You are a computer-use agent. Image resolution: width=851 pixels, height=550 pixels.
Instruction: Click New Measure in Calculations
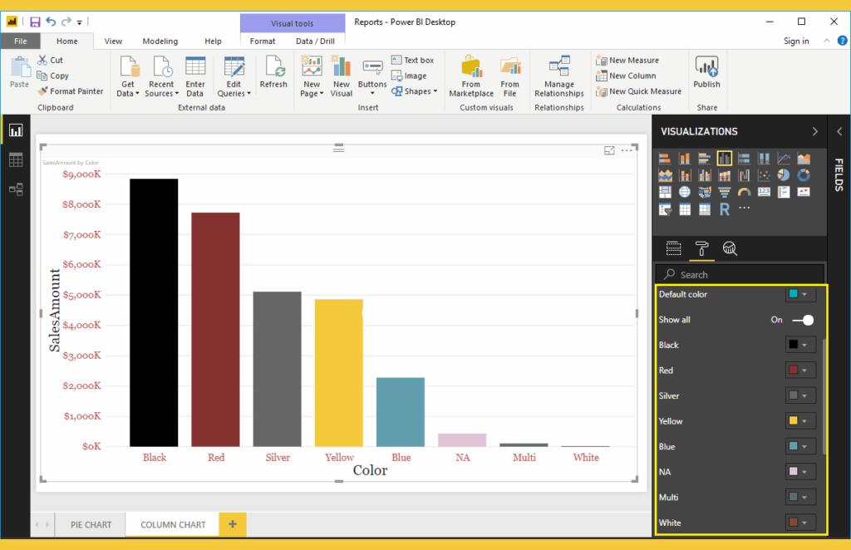click(x=627, y=60)
